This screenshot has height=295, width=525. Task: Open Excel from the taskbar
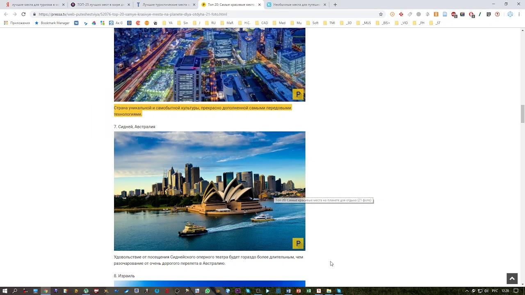tap(308, 291)
